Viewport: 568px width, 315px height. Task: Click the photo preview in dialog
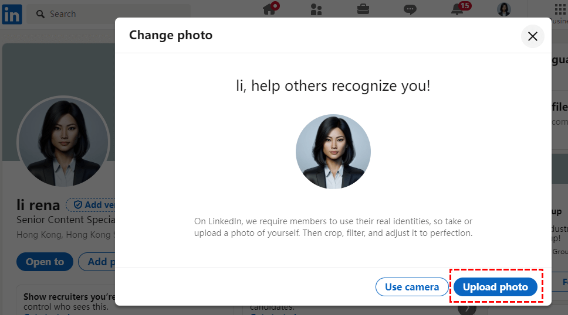point(333,151)
